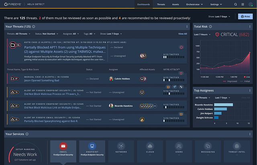Click Ricardo Hawkins assignee on Malicious Link row
This screenshot has width=257, height=165.
click(120, 106)
